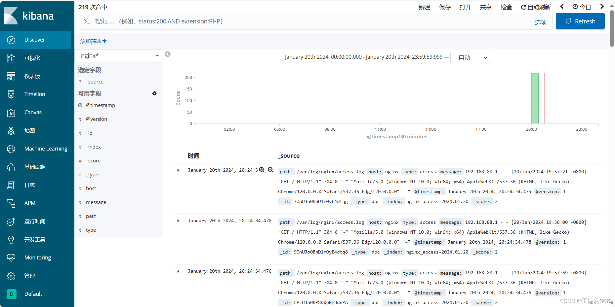The width and height of the screenshot is (615, 307).
Task: Click the type field in list
Action: (x=91, y=230)
